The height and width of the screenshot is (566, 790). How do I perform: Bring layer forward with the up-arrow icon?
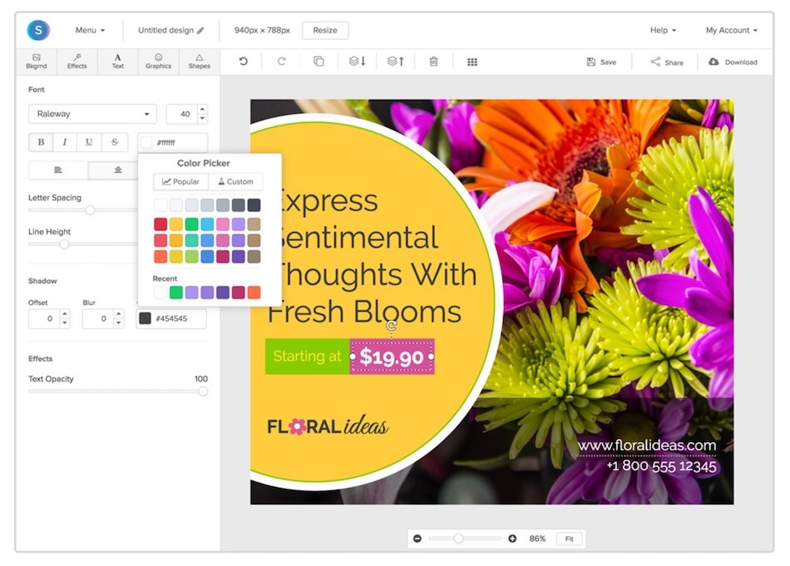click(x=395, y=62)
